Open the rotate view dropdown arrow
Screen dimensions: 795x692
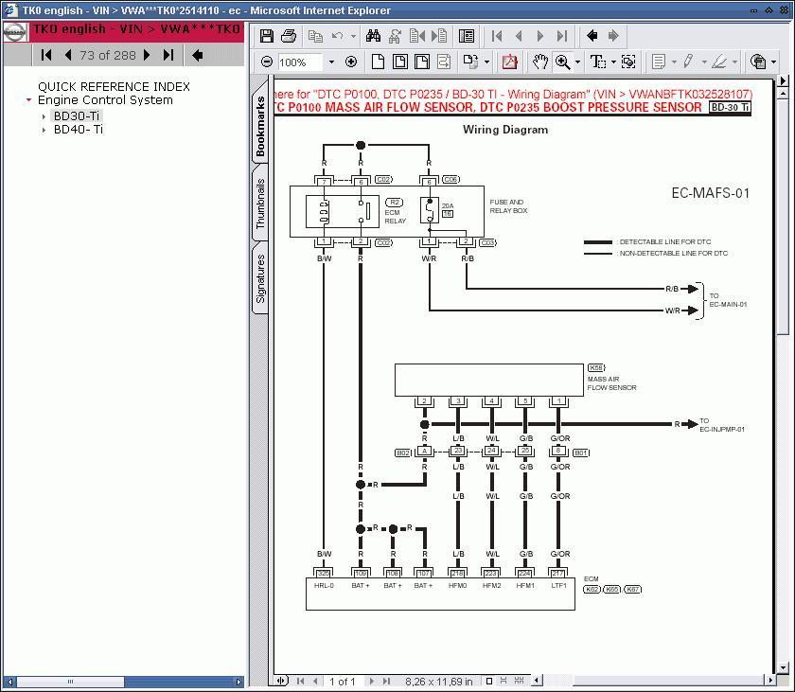[486, 62]
